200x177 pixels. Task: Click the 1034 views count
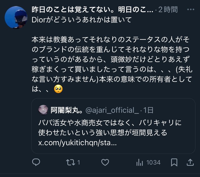pyautogui.click(x=153, y=162)
